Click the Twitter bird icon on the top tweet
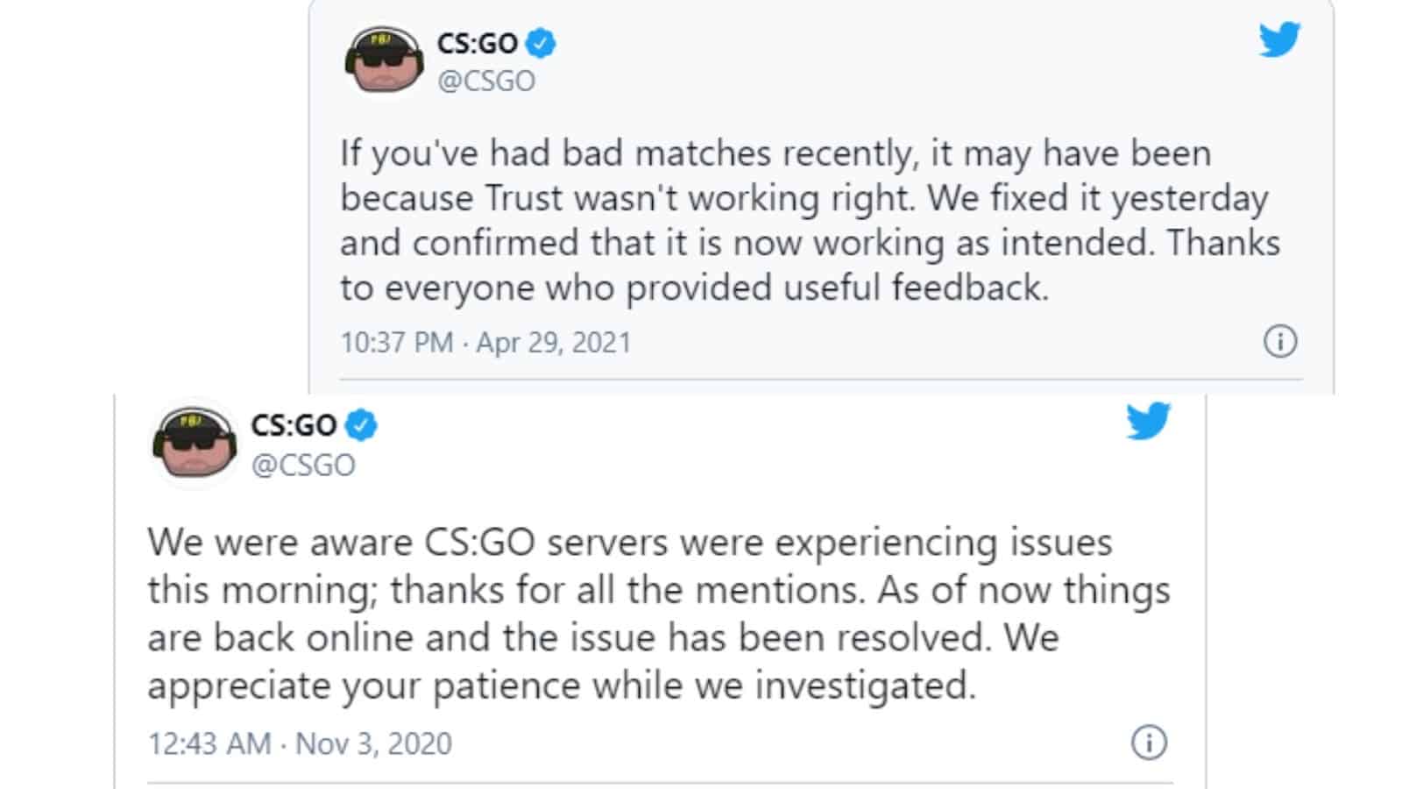The height and width of the screenshot is (789, 1402). click(1279, 40)
